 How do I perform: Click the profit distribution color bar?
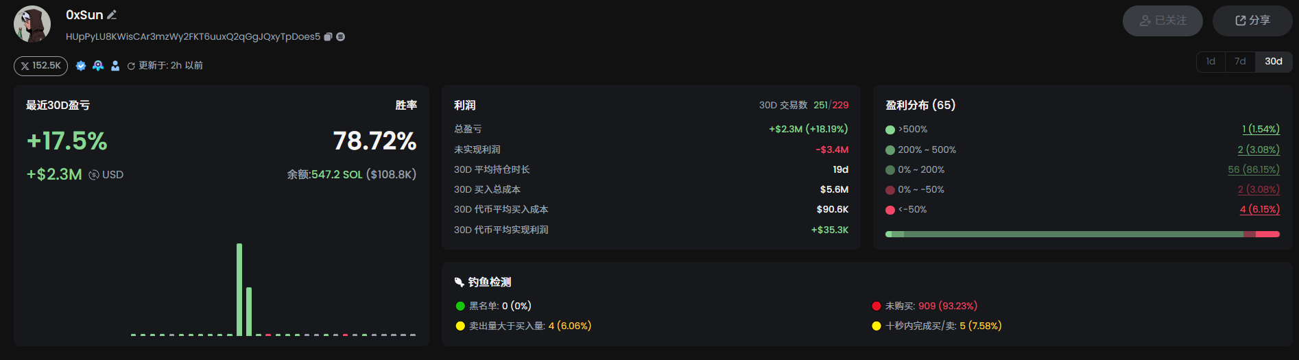click(x=1082, y=235)
